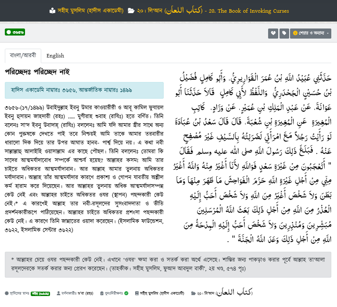Click the হাদিস একাডেমি নাম্বার info box
The width and height of the screenshot is (337, 307).
pos(84,90)
